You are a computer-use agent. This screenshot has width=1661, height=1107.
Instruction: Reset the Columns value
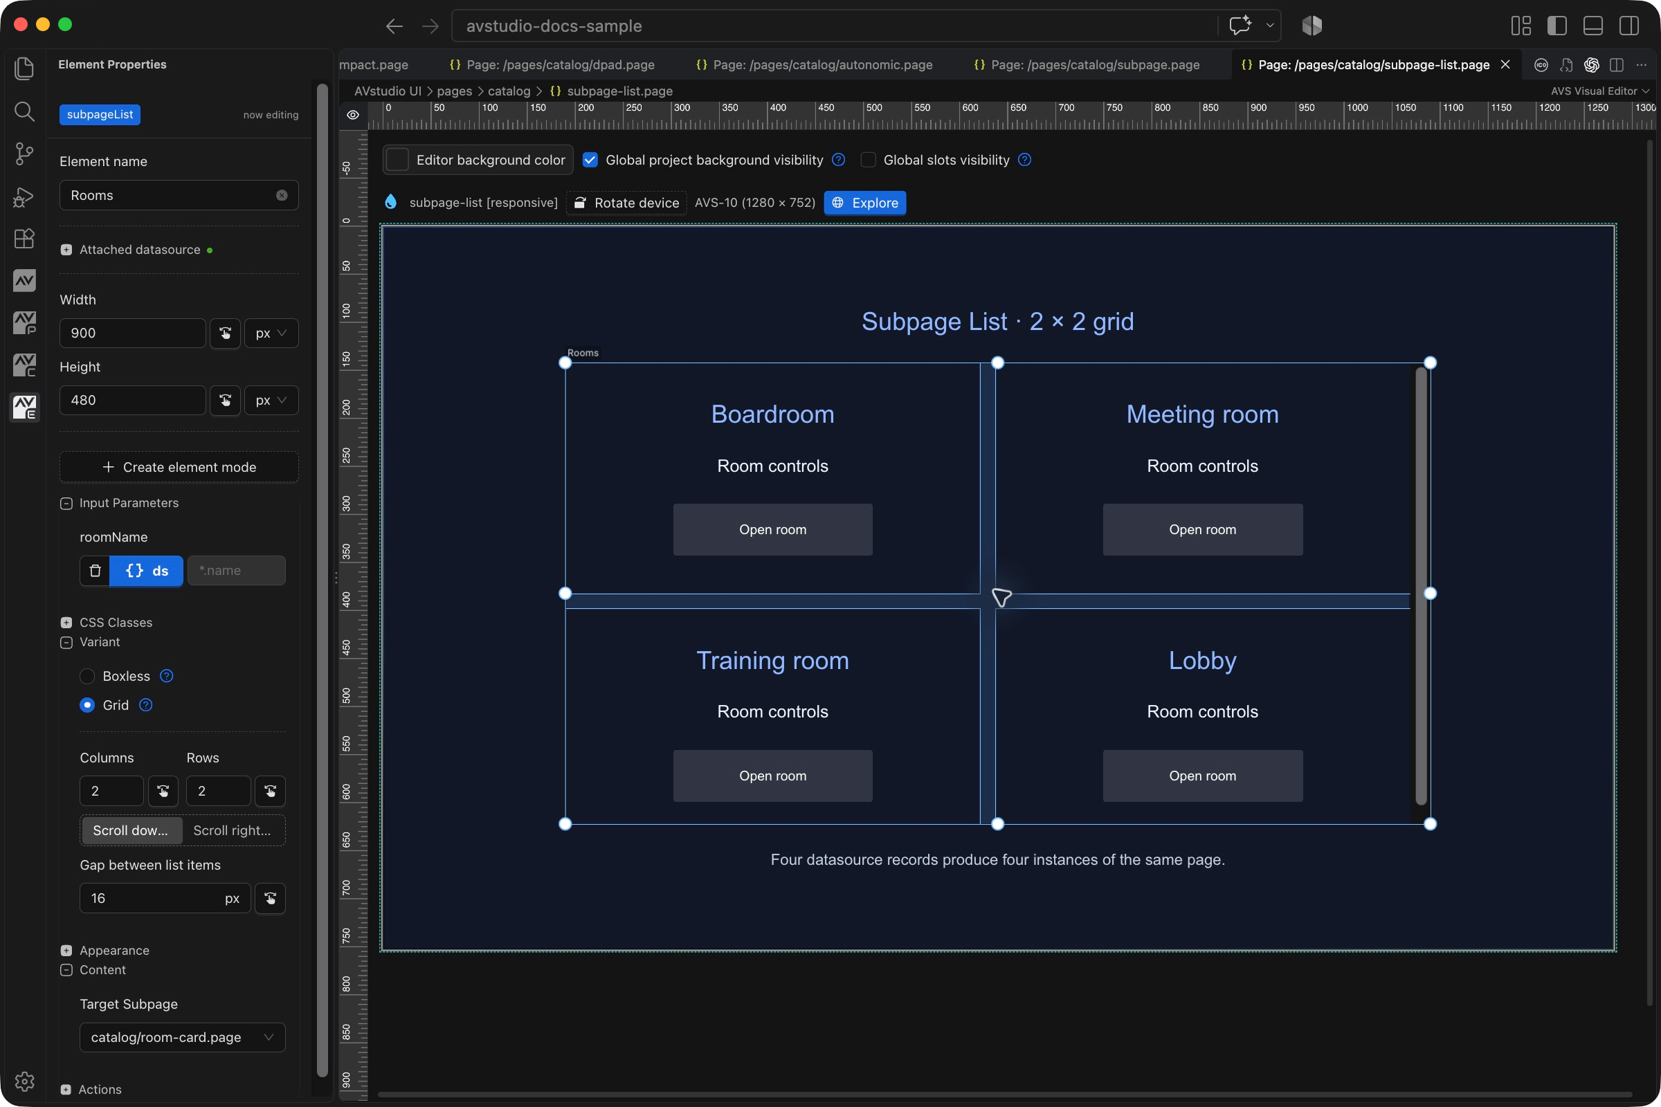pyautogui.click(x=163, y=791)
